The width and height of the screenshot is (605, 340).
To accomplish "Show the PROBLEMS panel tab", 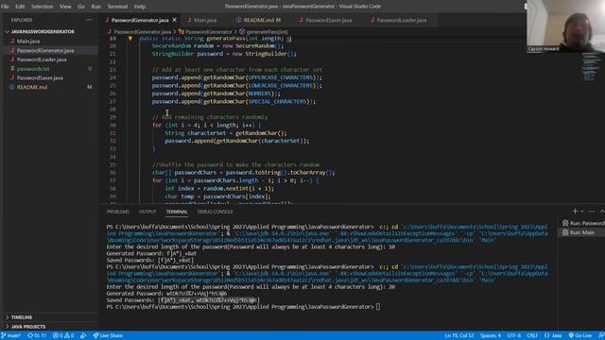I will pos(117,212).
